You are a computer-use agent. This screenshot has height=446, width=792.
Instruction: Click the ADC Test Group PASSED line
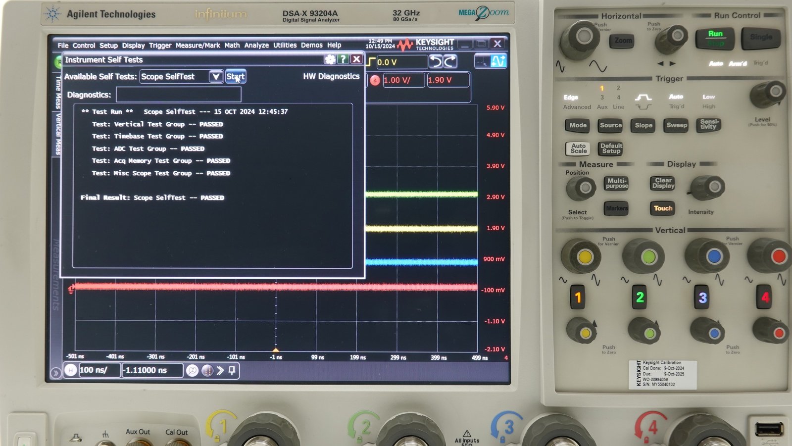click(148, 149)
